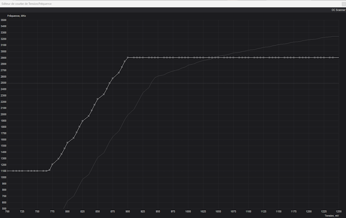Select the curve point at 900 mV, 2900 MHz
The image size is (346, 218).
[x=128, y=58]
